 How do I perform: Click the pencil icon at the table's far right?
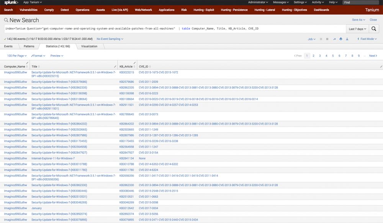[x=381, y=66]
